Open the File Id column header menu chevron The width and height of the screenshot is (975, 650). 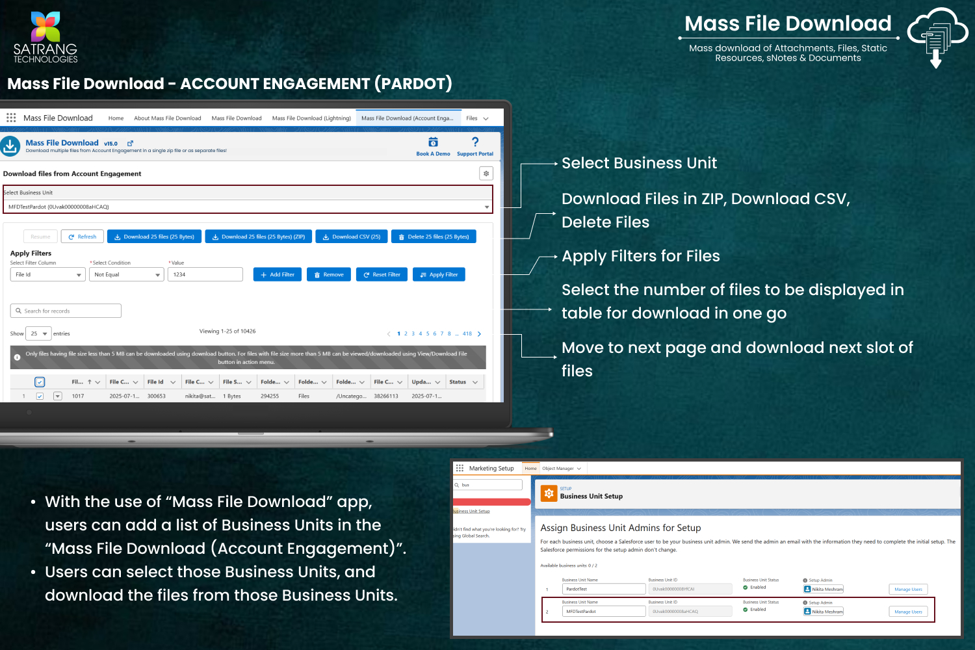(173, 382)
